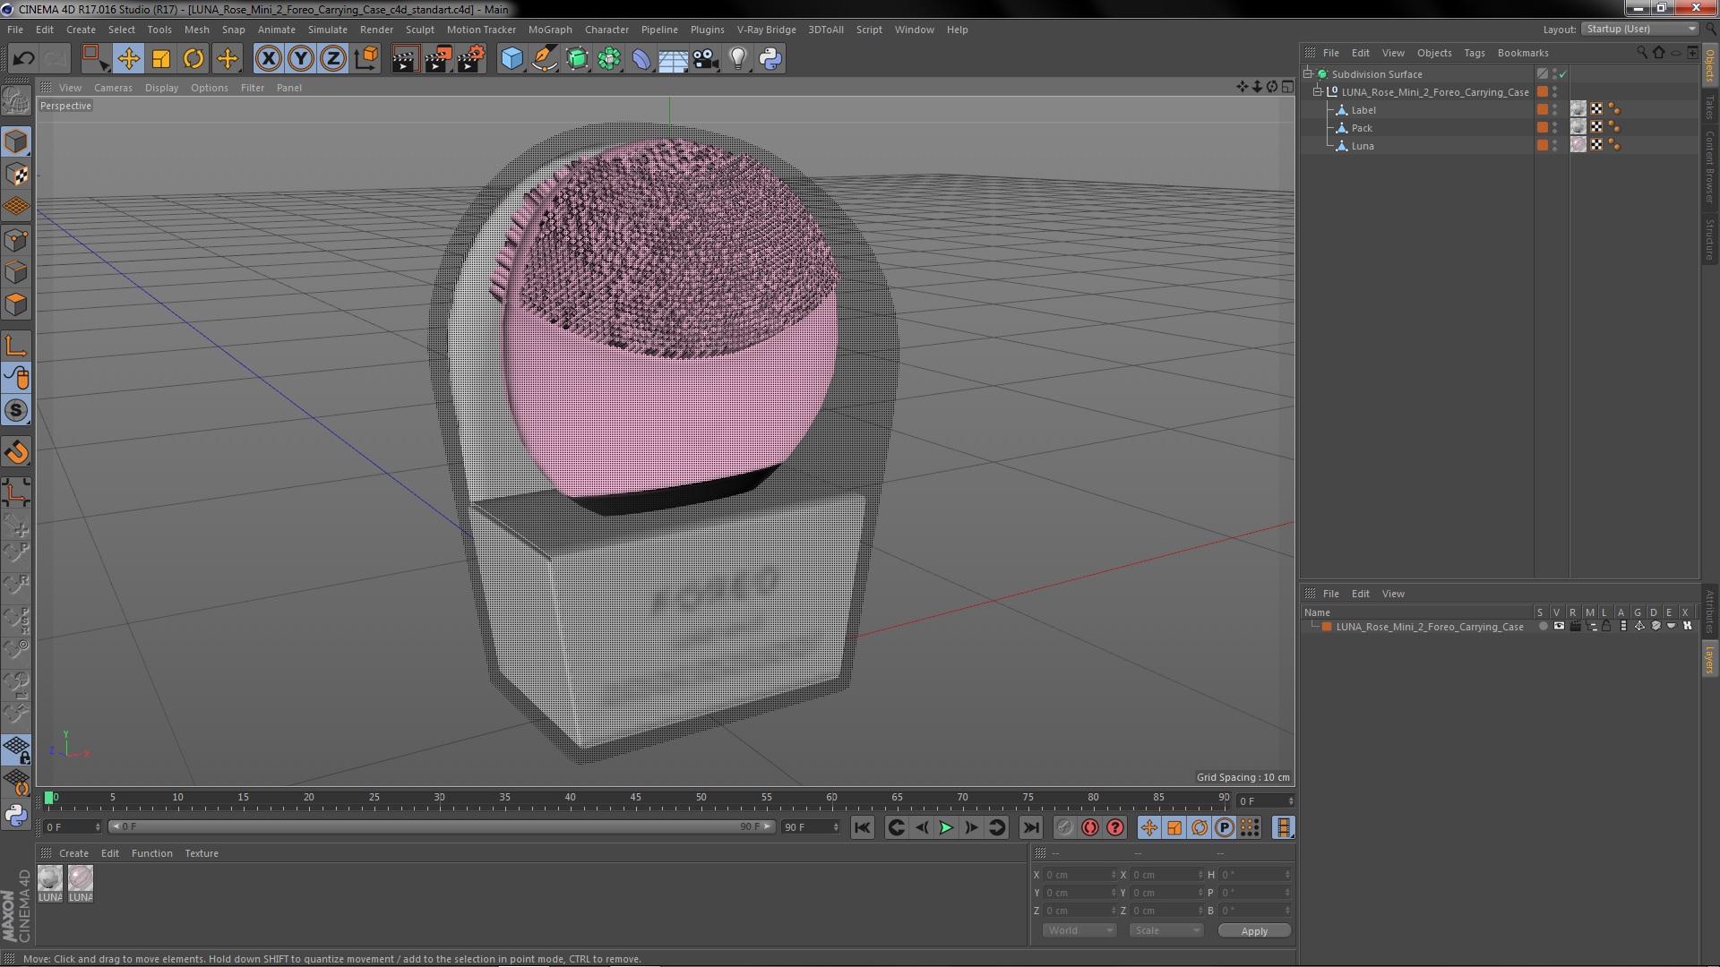
Task: Select the Live Selection tool
Action: tap(94, 59)
